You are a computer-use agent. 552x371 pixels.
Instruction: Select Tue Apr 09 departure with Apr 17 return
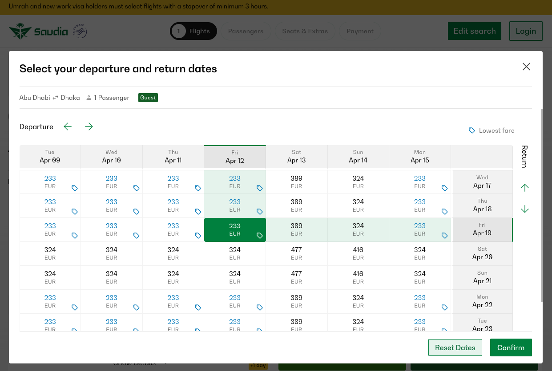tap(50, 182)
